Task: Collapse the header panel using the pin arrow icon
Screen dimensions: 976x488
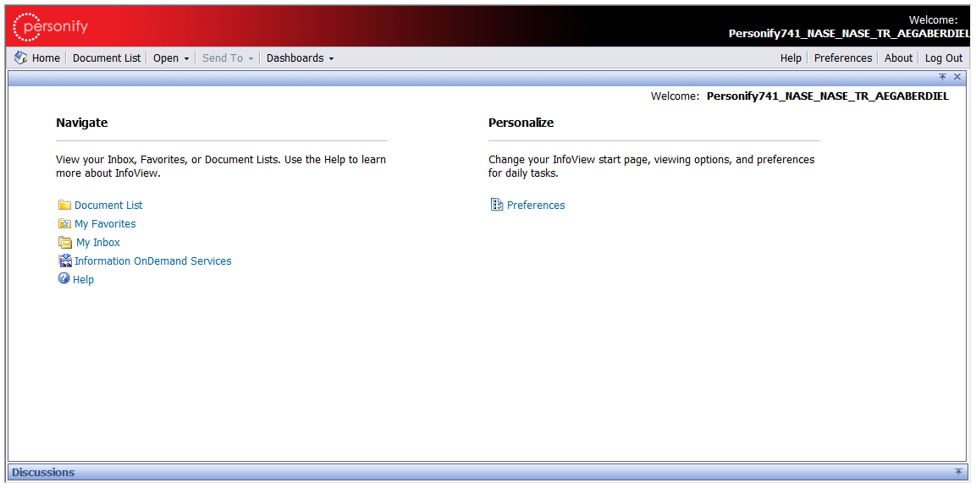Action: pos(943,77)
